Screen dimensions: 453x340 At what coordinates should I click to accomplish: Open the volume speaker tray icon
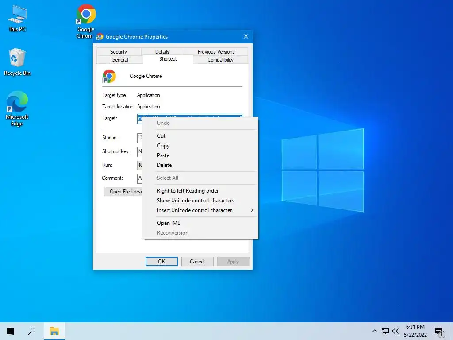tap(396, 331)
